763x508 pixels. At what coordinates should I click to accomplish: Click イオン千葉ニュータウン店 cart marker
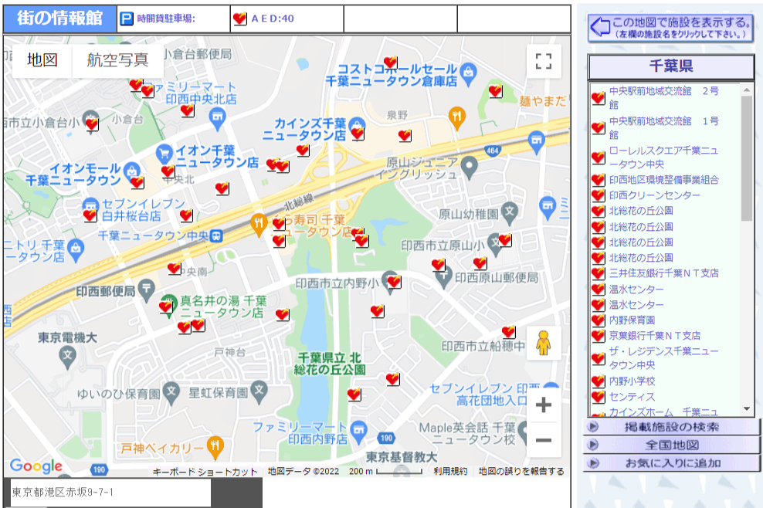pyautogui.click(x=164, y=154)
